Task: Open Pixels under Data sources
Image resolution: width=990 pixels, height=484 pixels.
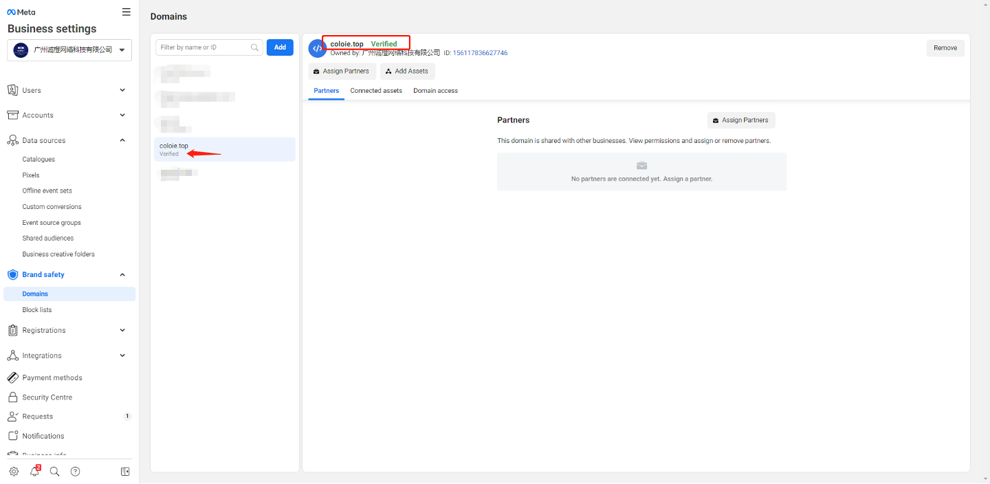Action: (31, 175)
